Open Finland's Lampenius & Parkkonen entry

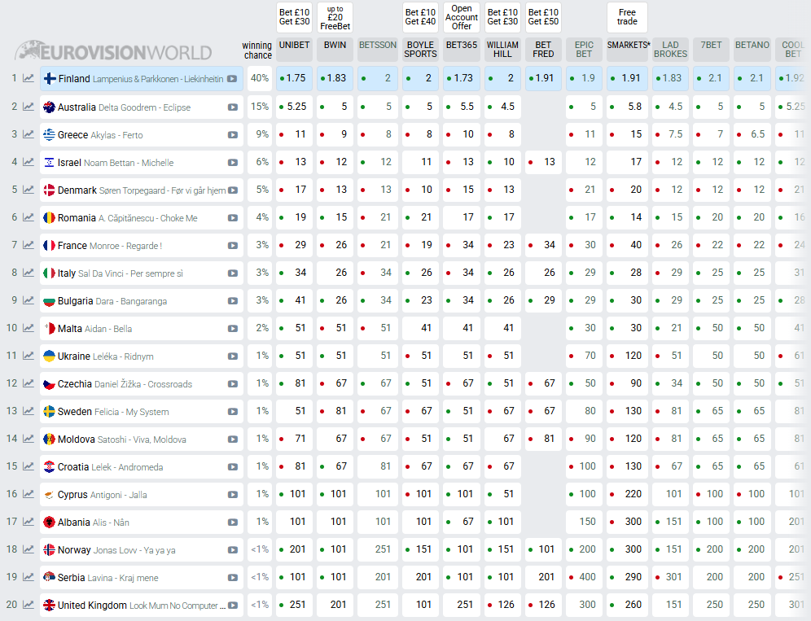[141, 79]
